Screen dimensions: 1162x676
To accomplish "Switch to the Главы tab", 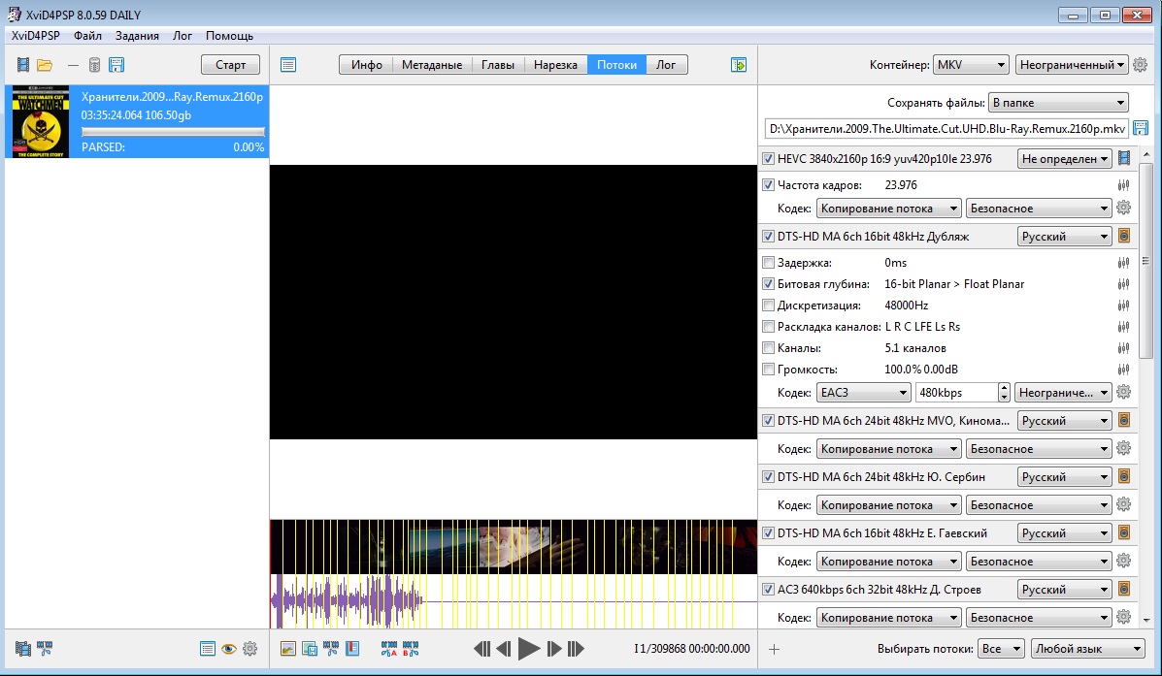I will point(499,65).
